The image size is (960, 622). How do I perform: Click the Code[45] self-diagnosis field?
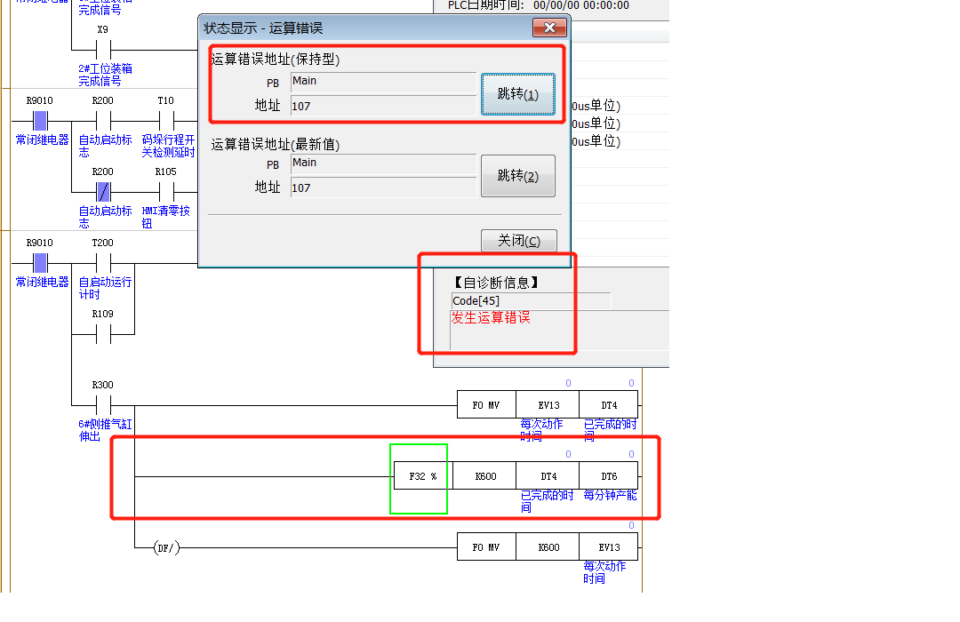(x=530, y=301)
